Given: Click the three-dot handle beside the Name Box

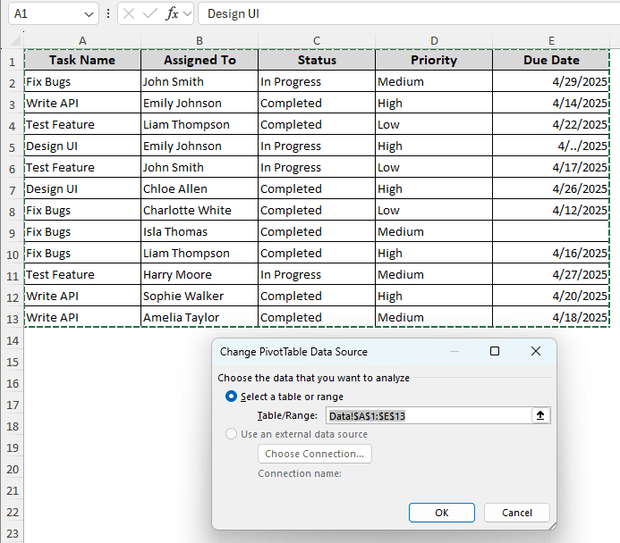Looking at the screenshot, I should [108, 14].
